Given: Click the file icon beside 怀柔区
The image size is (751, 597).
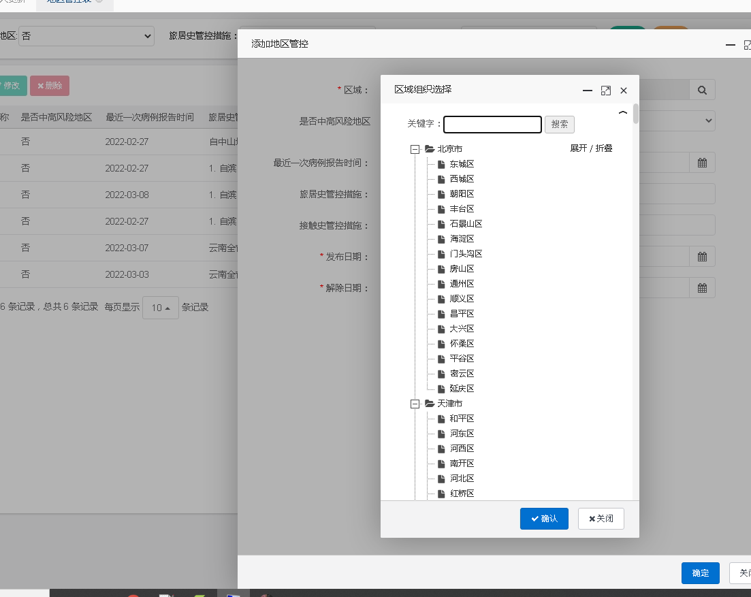Looking at the screenshot, I should 441,344.
